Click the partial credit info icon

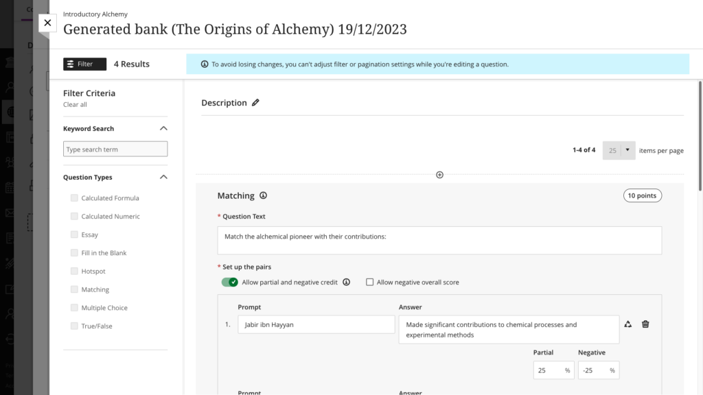(346, 282)
